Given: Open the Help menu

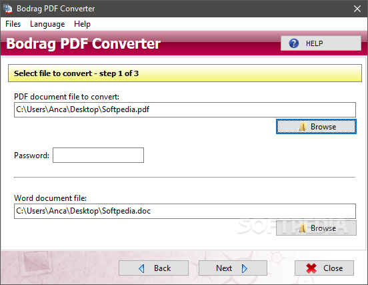Looking at the screenshot, I should [x=82, y=24].
